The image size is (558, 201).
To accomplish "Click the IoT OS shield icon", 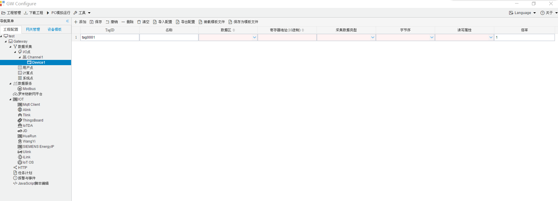I will click(x=20, y=162).
